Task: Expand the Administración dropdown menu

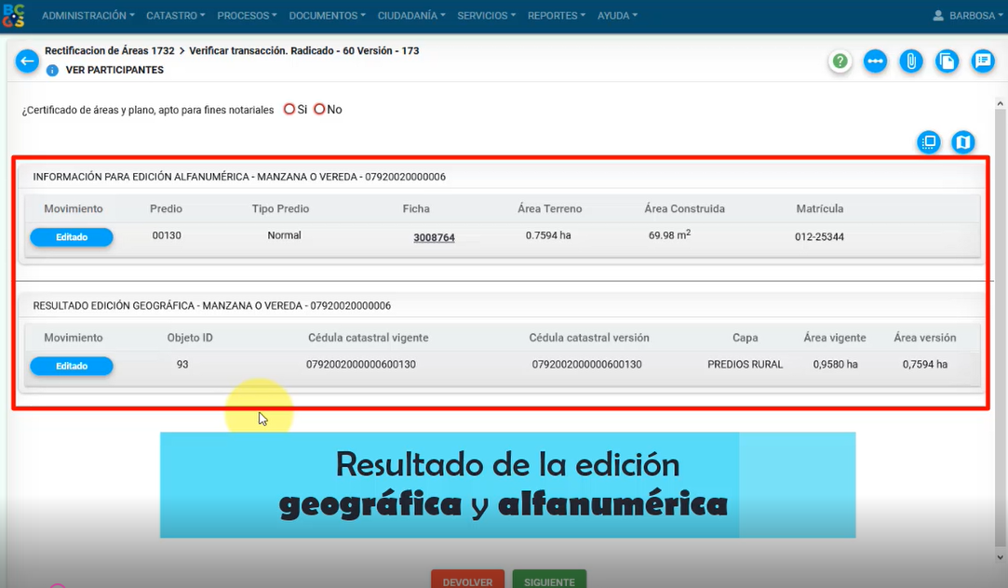Action: coord(88,16)
